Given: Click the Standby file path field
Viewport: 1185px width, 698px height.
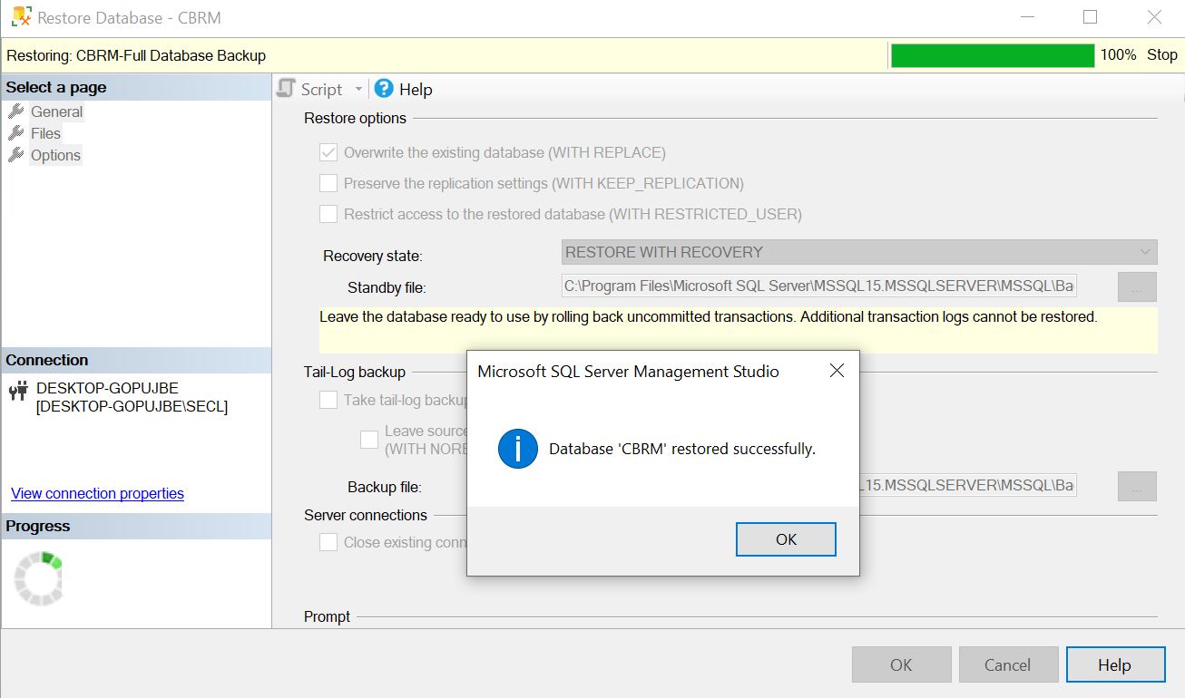Looking at the screenshot, I should coord(819,286).
